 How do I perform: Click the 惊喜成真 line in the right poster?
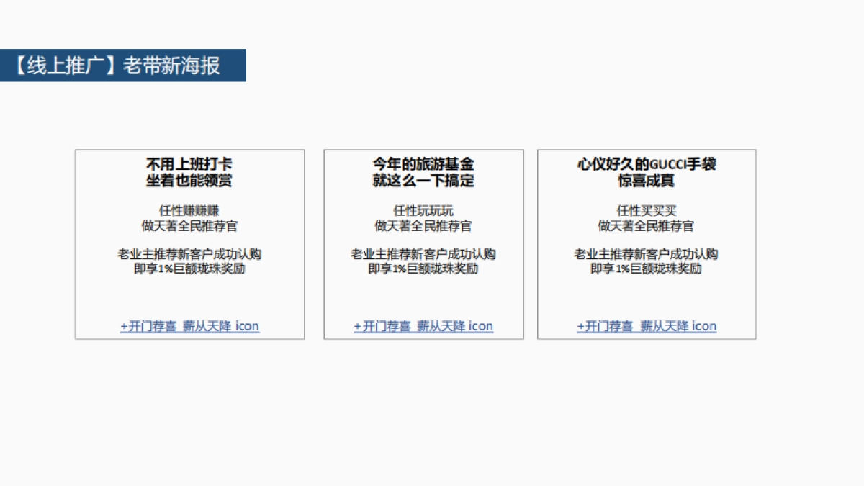[x=646, y=181]
